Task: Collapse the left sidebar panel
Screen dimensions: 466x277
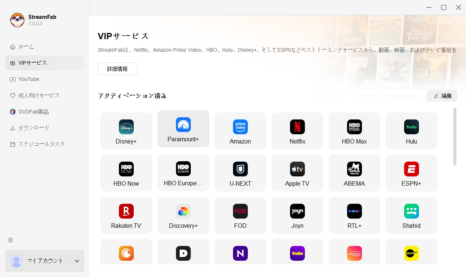Action: (10, 240)
